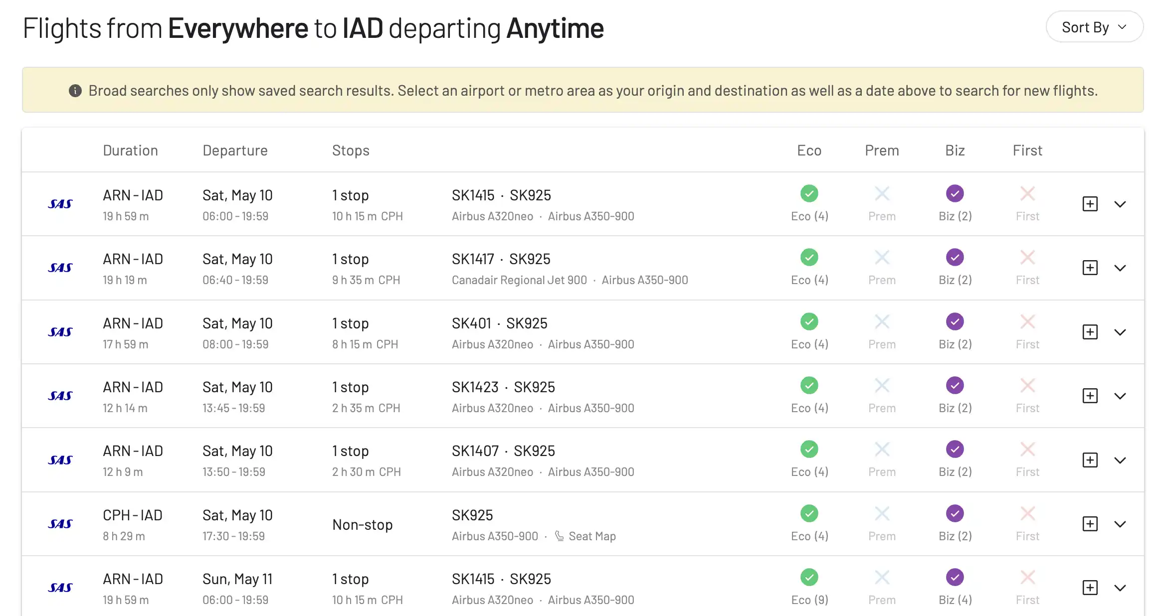The image size is (1160, 616).
Task: Click the First column header
Action: [1027, 151]
